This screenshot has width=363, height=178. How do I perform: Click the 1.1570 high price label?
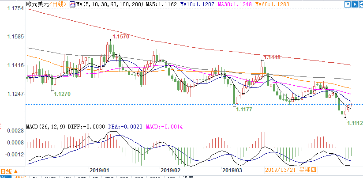[x=121, y=37]
